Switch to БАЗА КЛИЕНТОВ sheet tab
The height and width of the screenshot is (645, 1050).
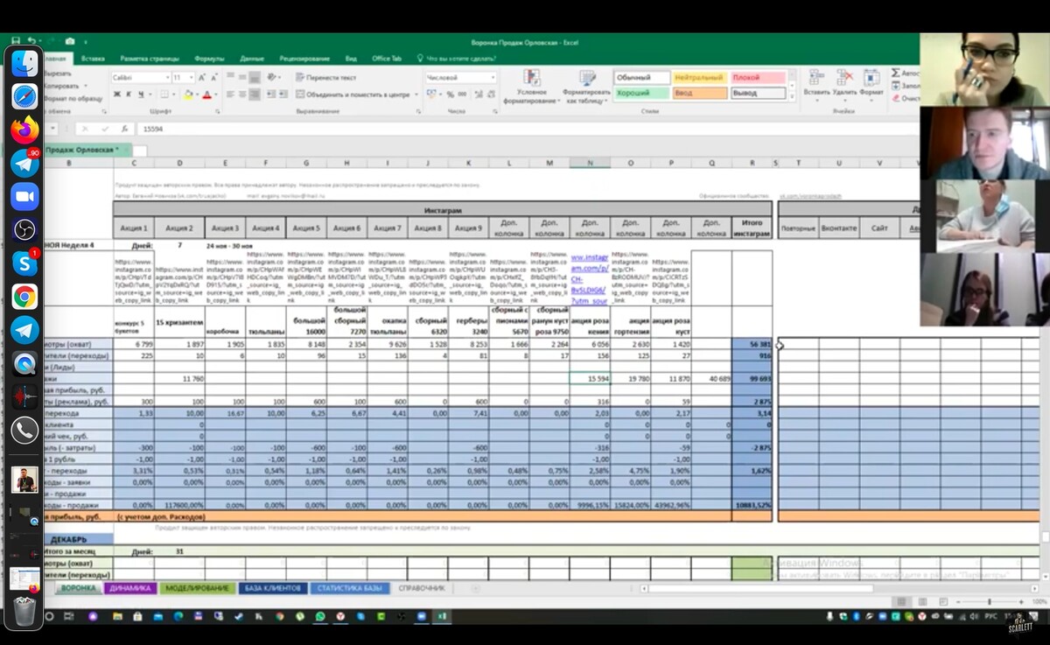click(273, 588)
